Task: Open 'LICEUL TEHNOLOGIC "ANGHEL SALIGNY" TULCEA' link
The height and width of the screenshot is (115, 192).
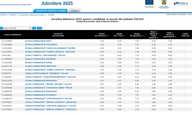Action: (x=48, y=84)
